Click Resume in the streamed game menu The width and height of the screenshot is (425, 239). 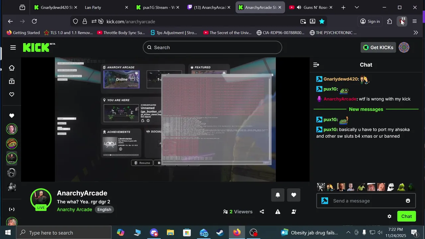(142, 163)
